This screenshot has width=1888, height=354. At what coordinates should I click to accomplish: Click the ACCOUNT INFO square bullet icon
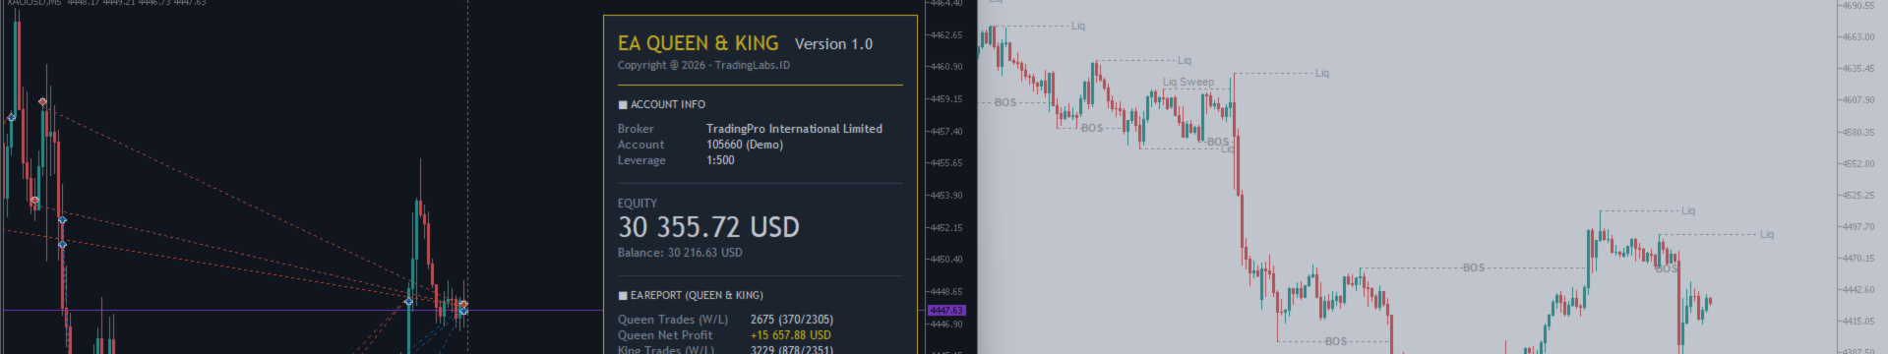[x=623, y=105]
